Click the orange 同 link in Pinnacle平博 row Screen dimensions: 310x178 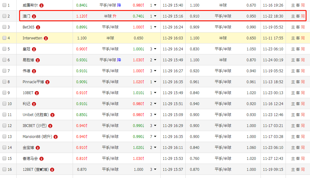303,82
